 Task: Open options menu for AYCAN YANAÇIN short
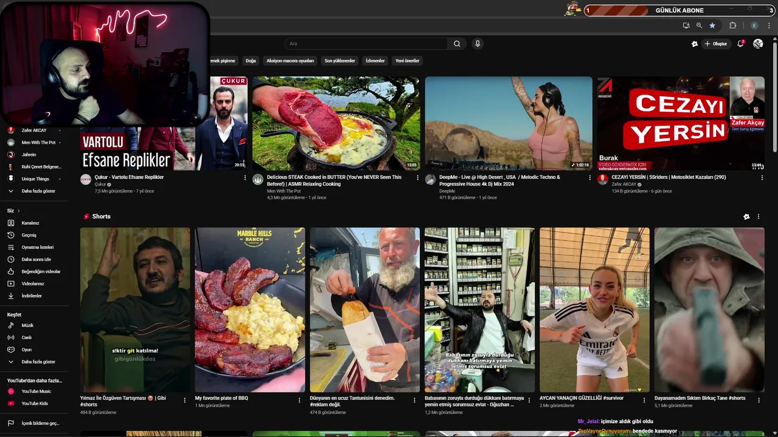click(644, 400)
